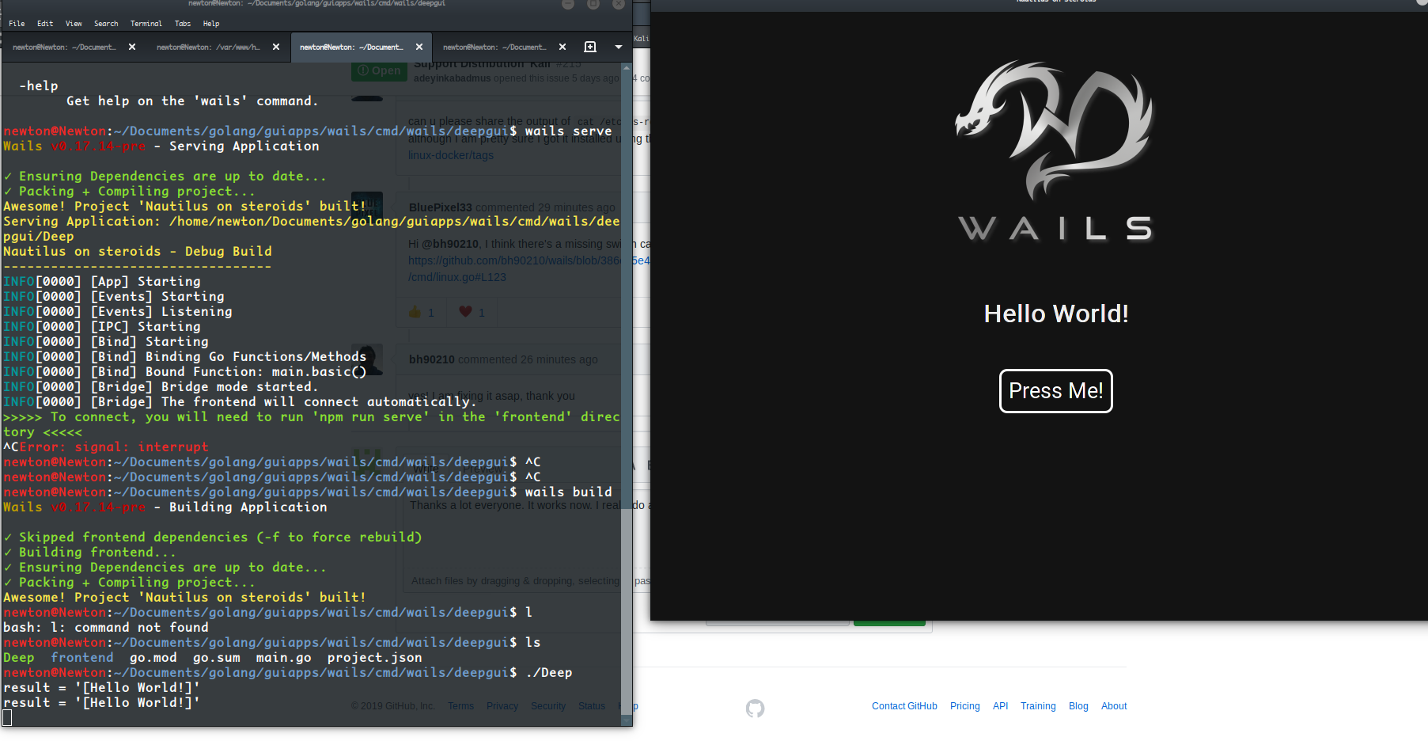Open the /cmd/linux.go#L123 link
Image resolution: width=1428 pixels, height=741 pixels.
pyautogui.click(x=457, y=276)
